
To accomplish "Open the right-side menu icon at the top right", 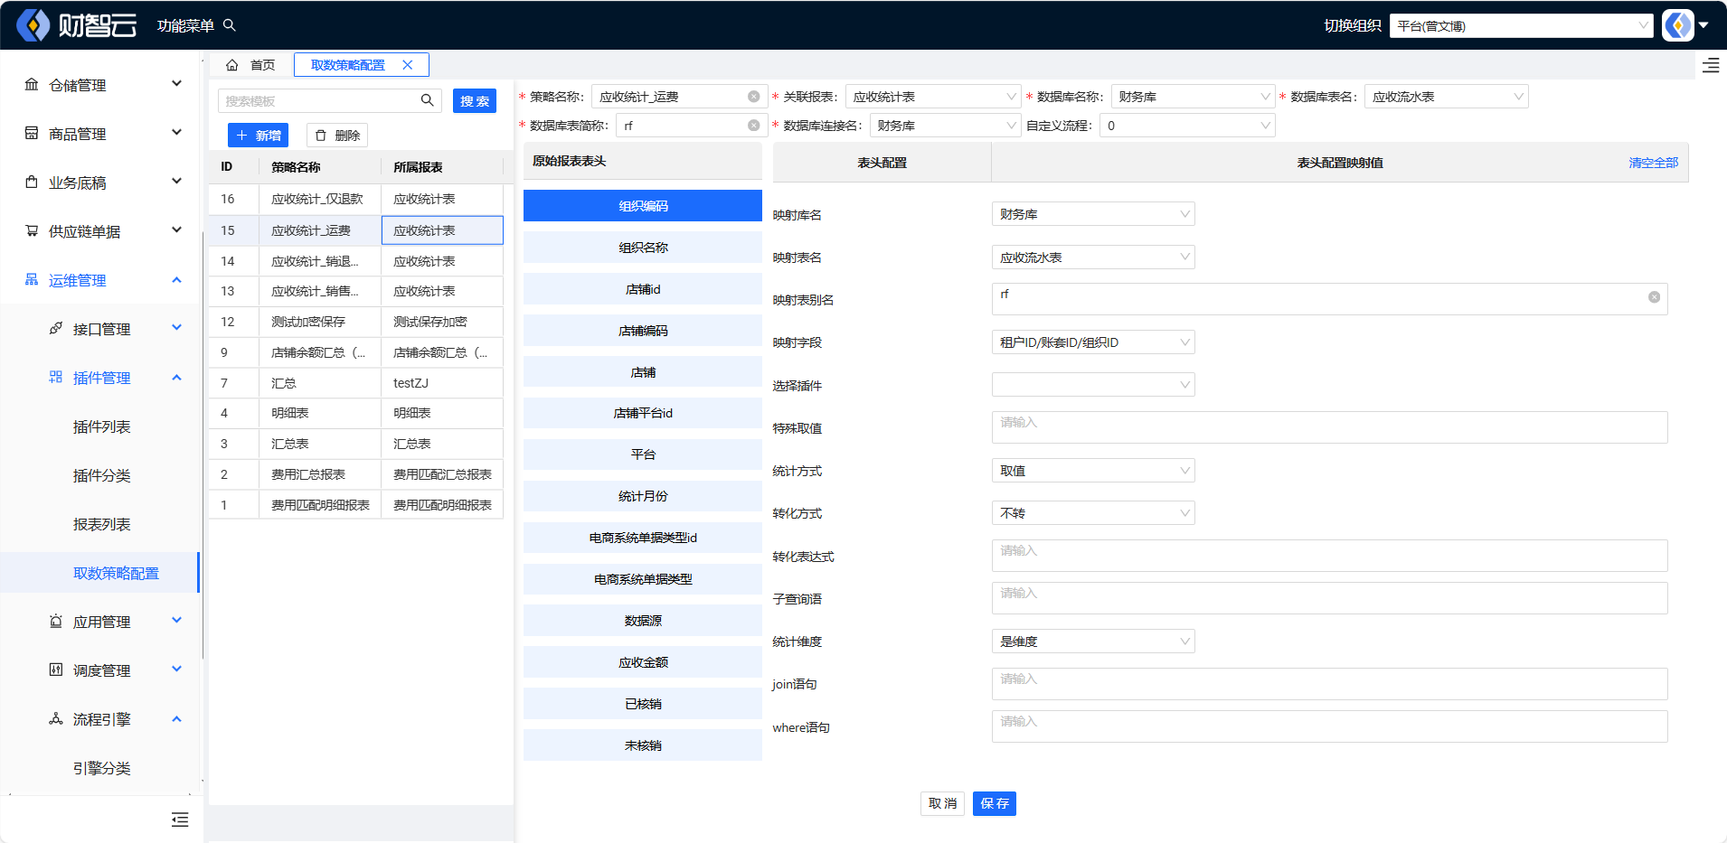I will (x=1711, y=65).
